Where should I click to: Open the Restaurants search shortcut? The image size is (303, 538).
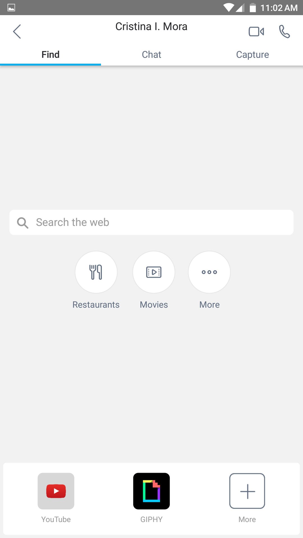click(96, 272)
